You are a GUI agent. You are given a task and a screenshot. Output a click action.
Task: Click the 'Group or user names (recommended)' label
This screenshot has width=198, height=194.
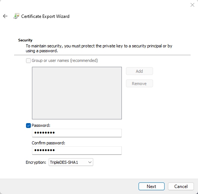pos(65,60)
